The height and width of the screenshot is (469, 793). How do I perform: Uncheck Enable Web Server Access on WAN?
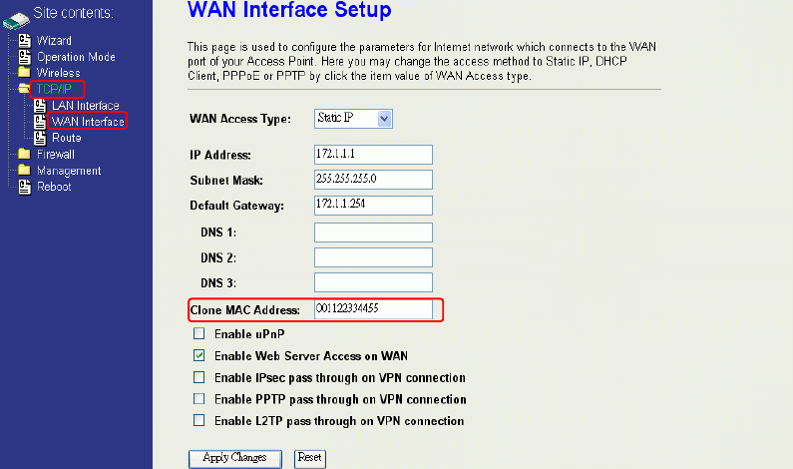(199, 355)
